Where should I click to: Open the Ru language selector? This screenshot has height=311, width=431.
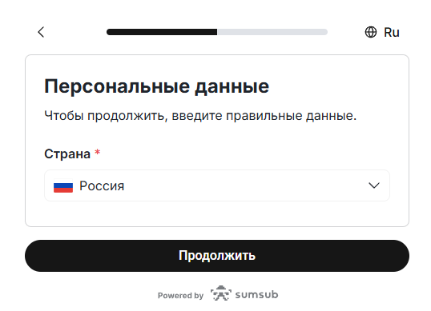click(x=382, y=32)
